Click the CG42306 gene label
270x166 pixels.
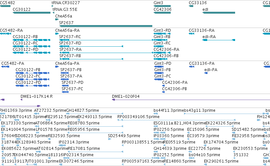coord(162,10)
